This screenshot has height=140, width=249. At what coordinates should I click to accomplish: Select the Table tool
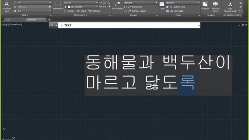(x=162, y=5)
